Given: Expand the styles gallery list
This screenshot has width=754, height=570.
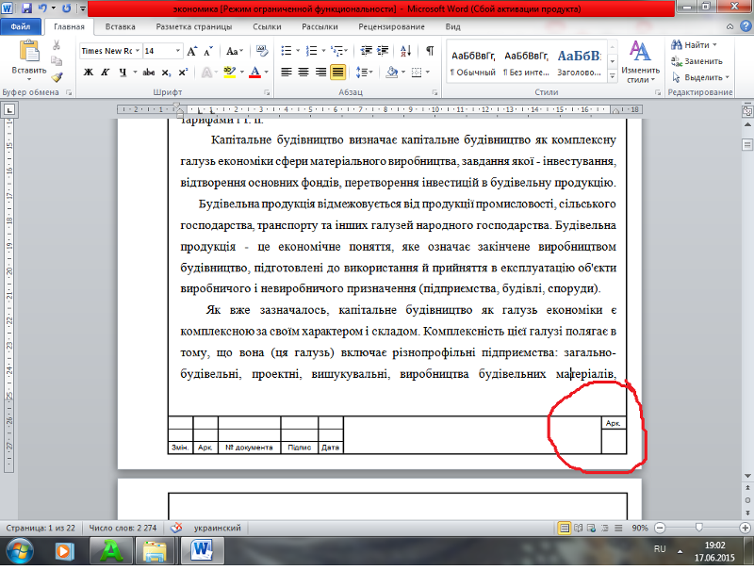Looking at the screenshot, I should 611,73.
